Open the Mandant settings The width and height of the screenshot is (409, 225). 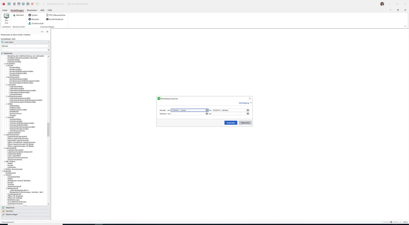tap(18, 15)
